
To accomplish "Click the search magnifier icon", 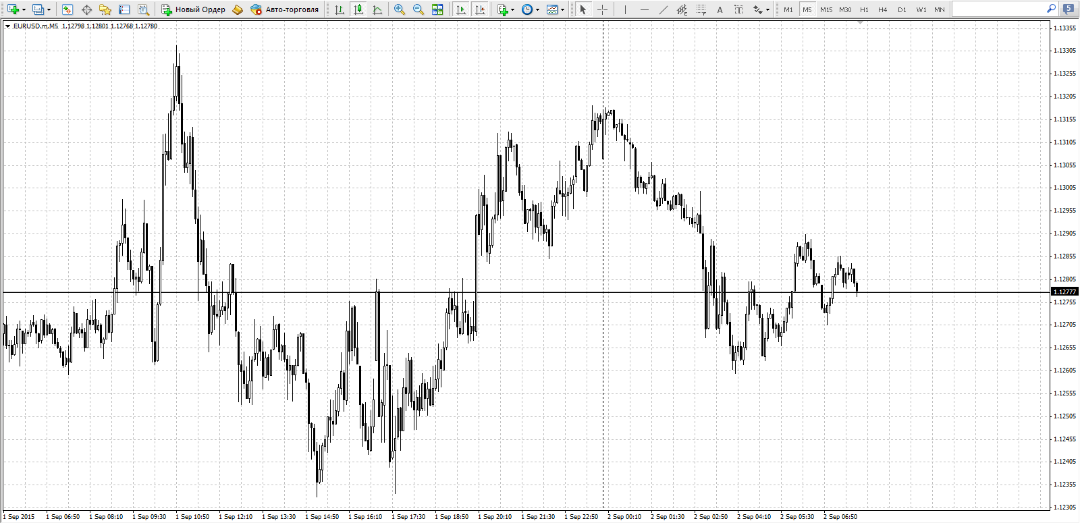I will click(x=1051, y=9).
